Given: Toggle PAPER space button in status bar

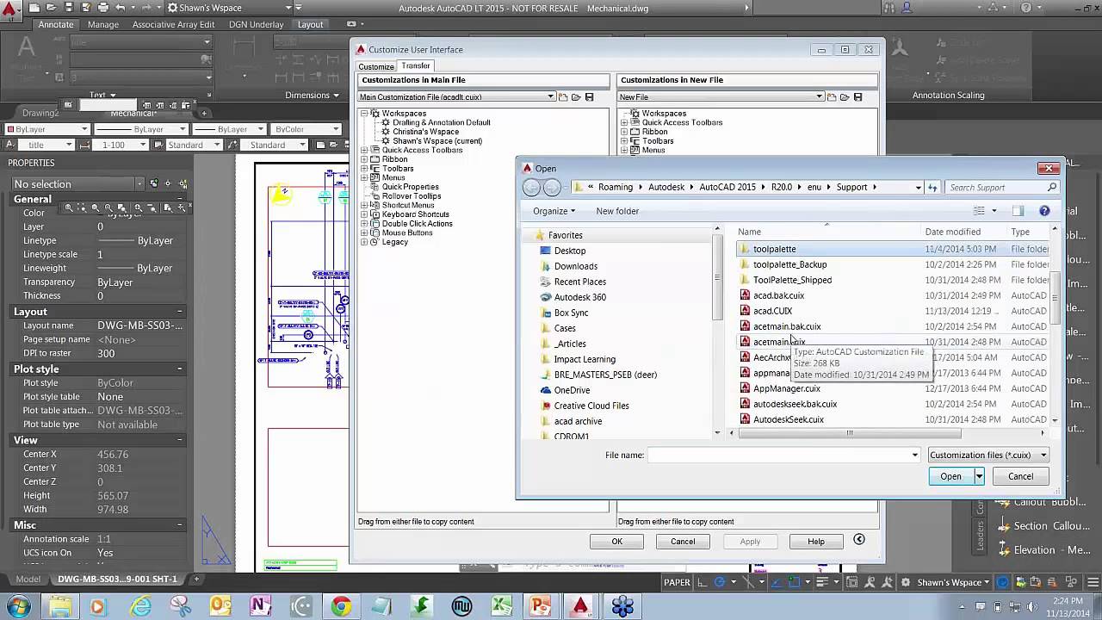Looking at the screenshot, I should point(677,583).
